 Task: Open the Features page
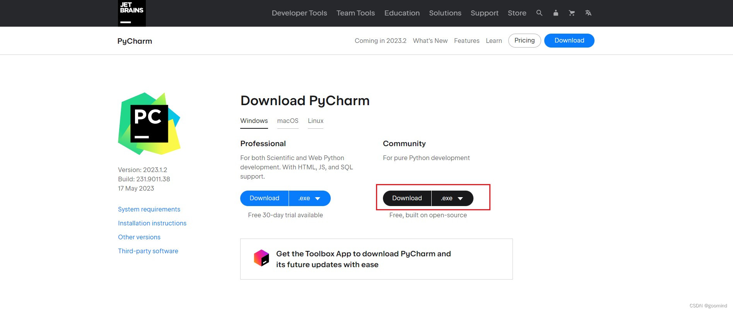(466, 41)
